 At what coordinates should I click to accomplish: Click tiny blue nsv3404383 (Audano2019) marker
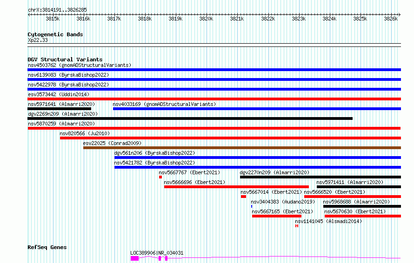tap(252, 206)
